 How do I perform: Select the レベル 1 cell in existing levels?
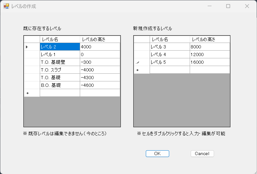[60, 54]
